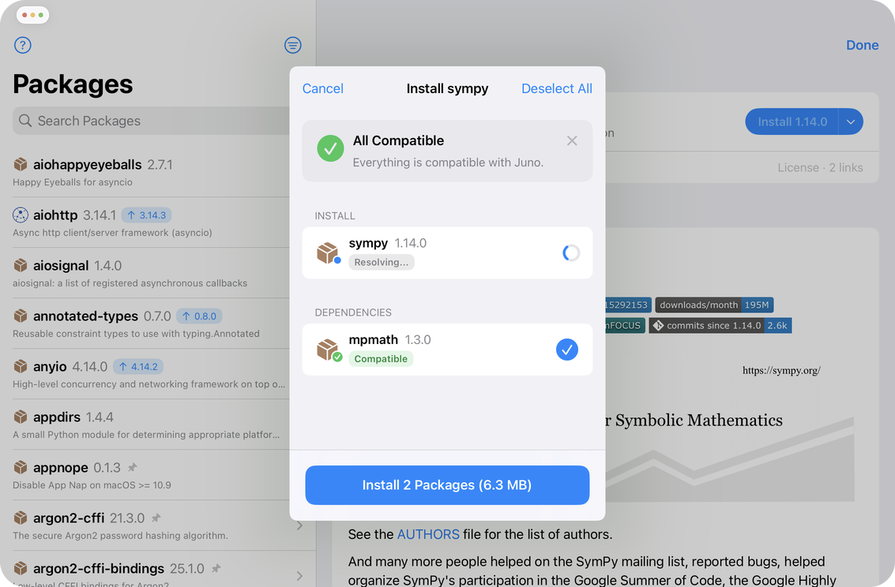Expand the argon2-cffi-bindings row chevron
Viewport: 895px width, 587px height.
(x=299, y=576)
